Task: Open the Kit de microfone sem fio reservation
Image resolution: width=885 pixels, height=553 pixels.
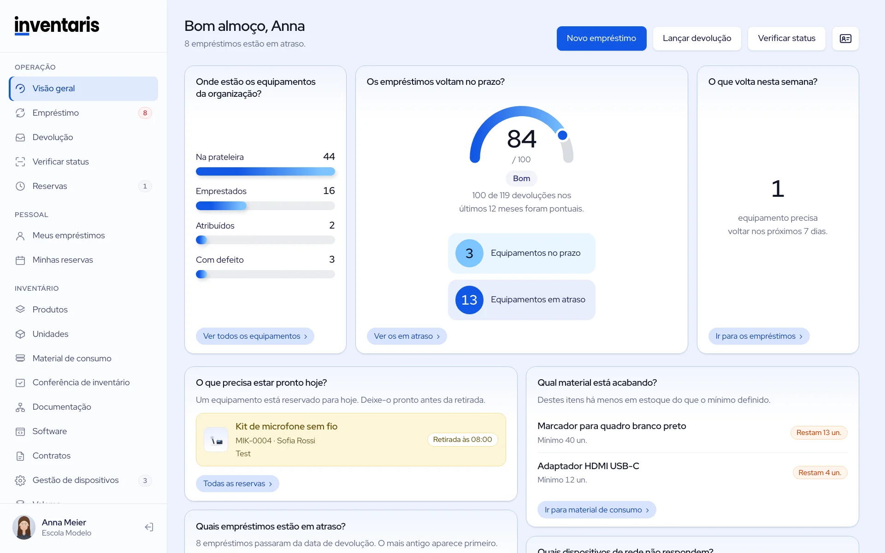Action: click(351, 440)
